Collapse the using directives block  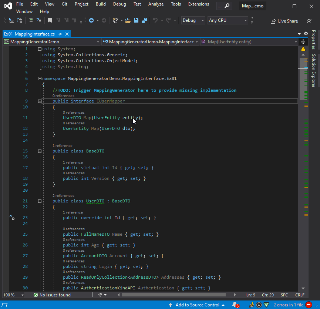coord(40,49)
